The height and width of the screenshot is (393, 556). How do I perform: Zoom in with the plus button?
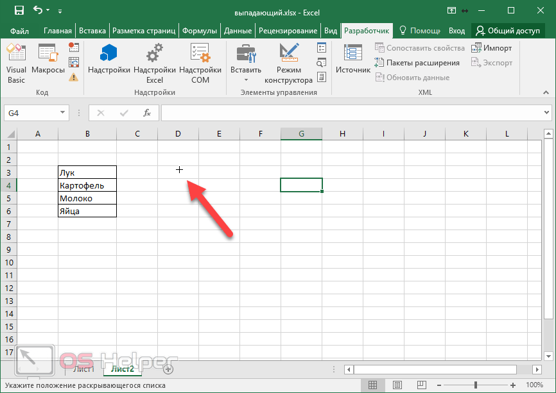click(513, 385)
